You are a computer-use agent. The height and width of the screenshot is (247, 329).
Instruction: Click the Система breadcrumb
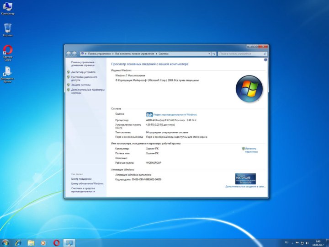pyautogui.click(x=164, y=54)
